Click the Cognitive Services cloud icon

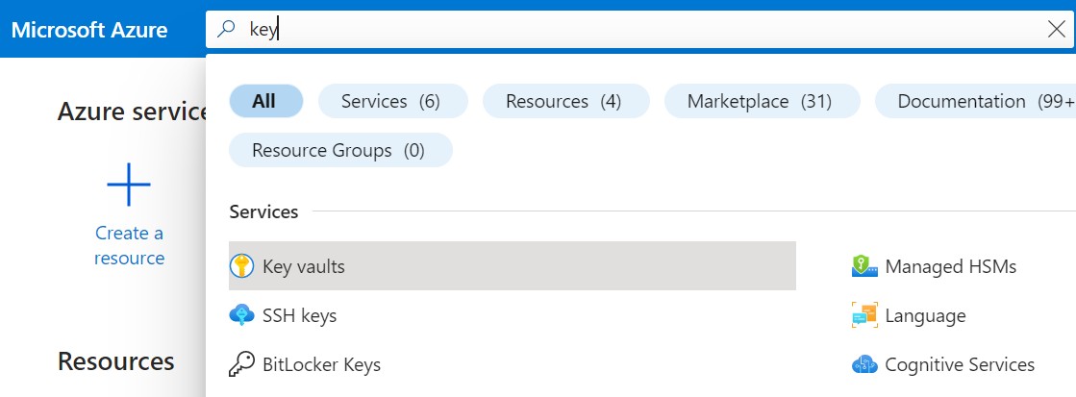[864, 364]
